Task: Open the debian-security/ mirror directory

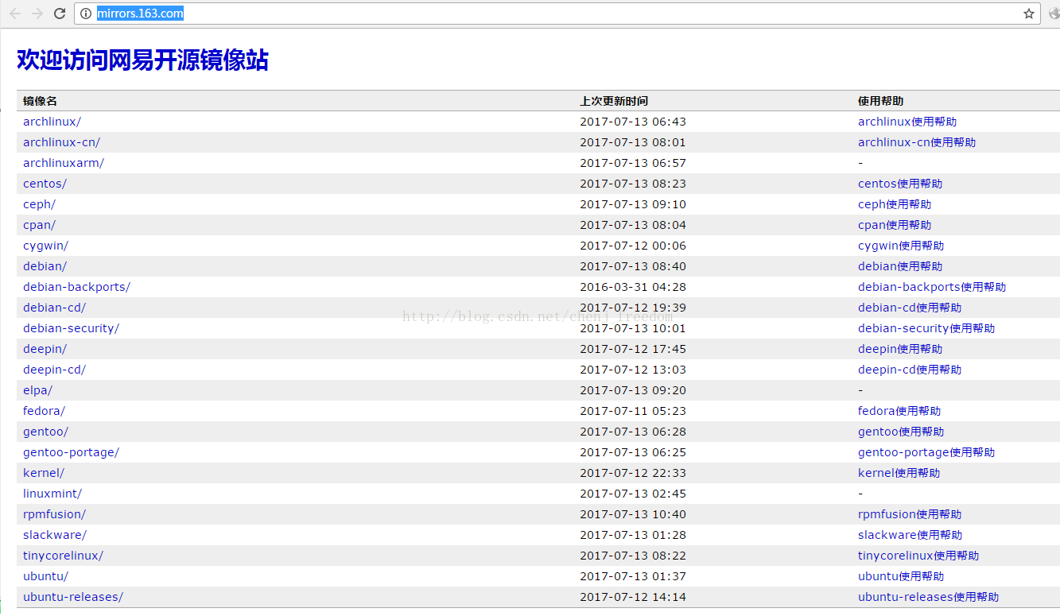Action: click(71, 328)
